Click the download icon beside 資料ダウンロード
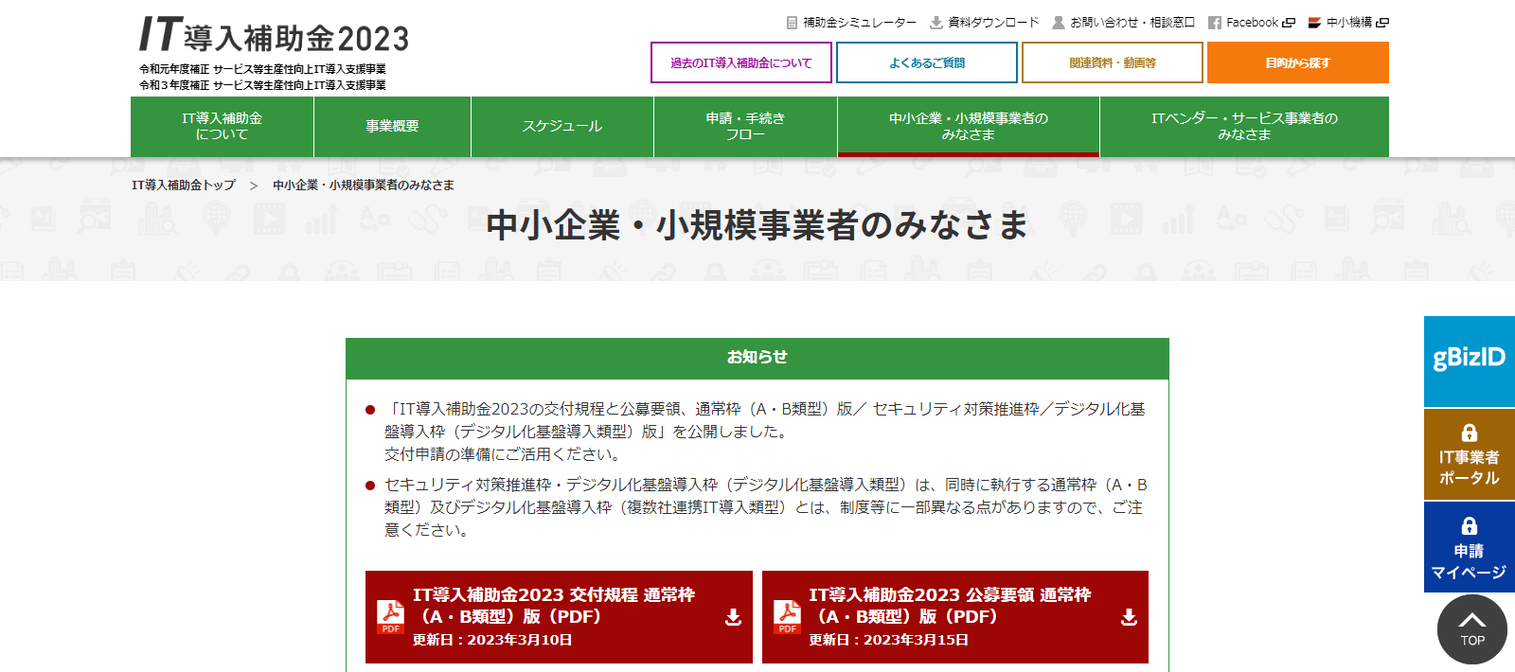Viewport: 1515px width, 672px height. click(x=936, y=23)
